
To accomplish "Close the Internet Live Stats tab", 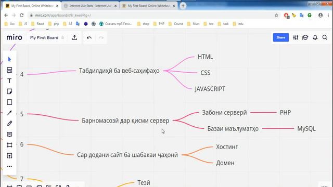I will pos(116,6).
